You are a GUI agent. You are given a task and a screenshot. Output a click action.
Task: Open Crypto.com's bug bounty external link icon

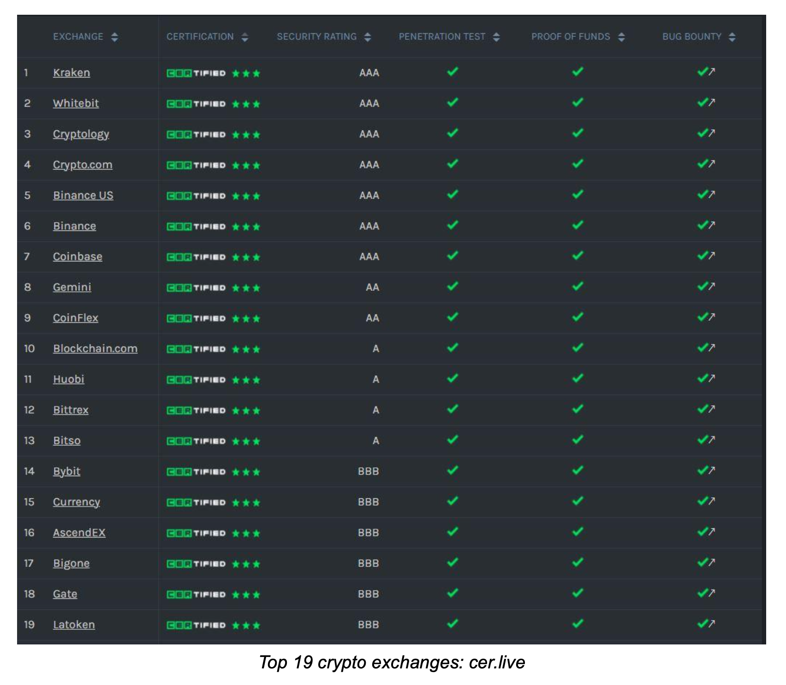tap(712, 164)
